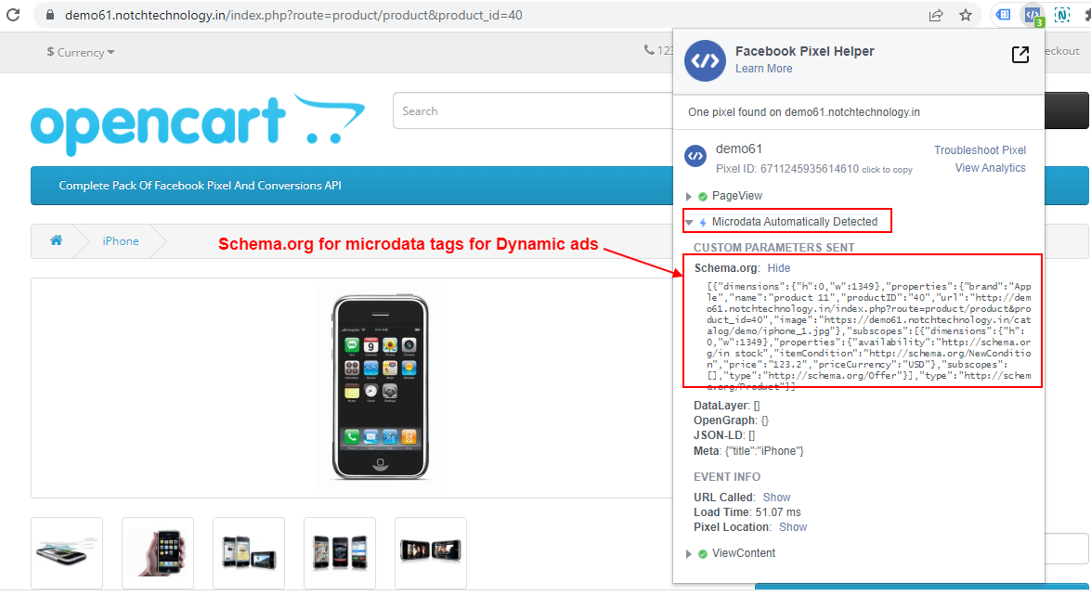
Task: Click the opencart logo
Action: coord(198,123)
